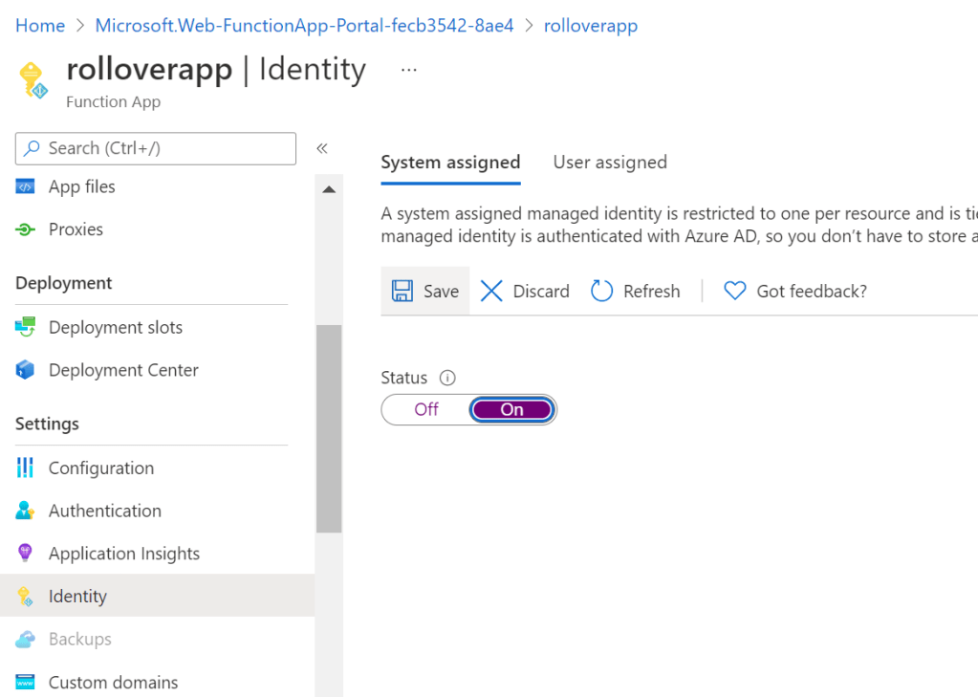Viewport: 978px width, 697px height.
Task: Switch Status toggle to Off
Action: pyautogui.click(x=426, y=409)
